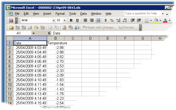Select the cell containing -2.09
The height and width of the screenshot is (110, 176).
point(55,75)
